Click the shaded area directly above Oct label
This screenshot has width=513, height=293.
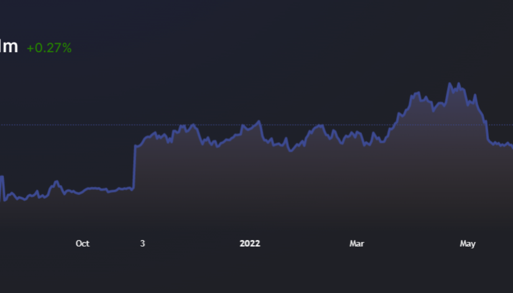pos(83,215)
